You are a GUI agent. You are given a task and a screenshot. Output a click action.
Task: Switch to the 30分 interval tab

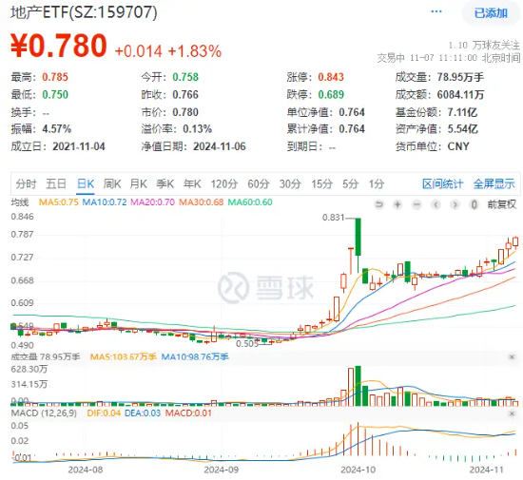290,183
